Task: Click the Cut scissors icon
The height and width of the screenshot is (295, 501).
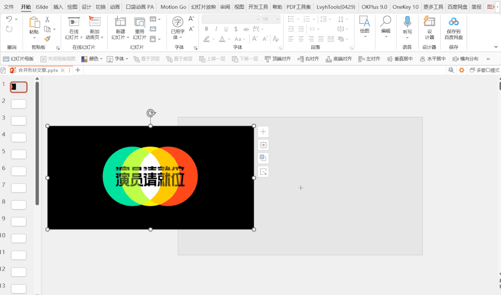Action: 47,20
